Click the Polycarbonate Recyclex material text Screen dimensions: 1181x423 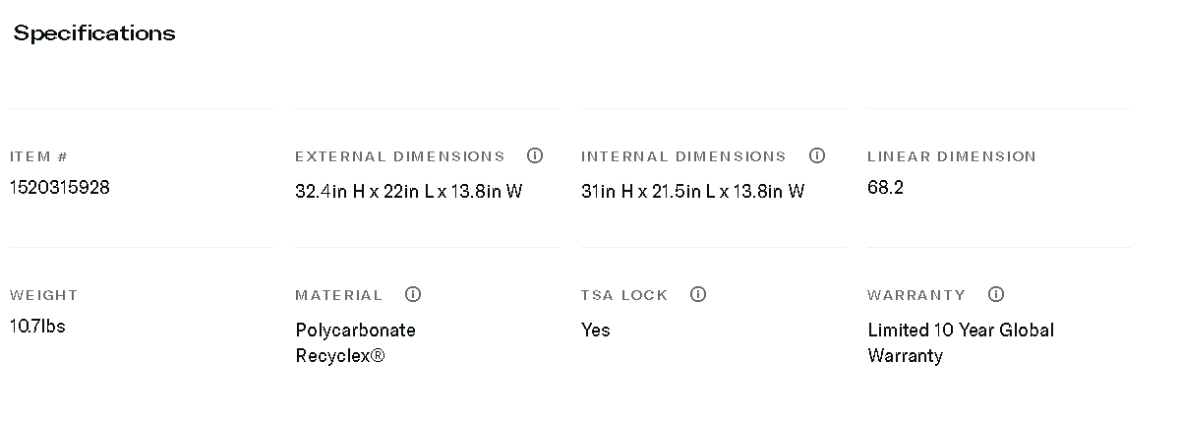355,342
